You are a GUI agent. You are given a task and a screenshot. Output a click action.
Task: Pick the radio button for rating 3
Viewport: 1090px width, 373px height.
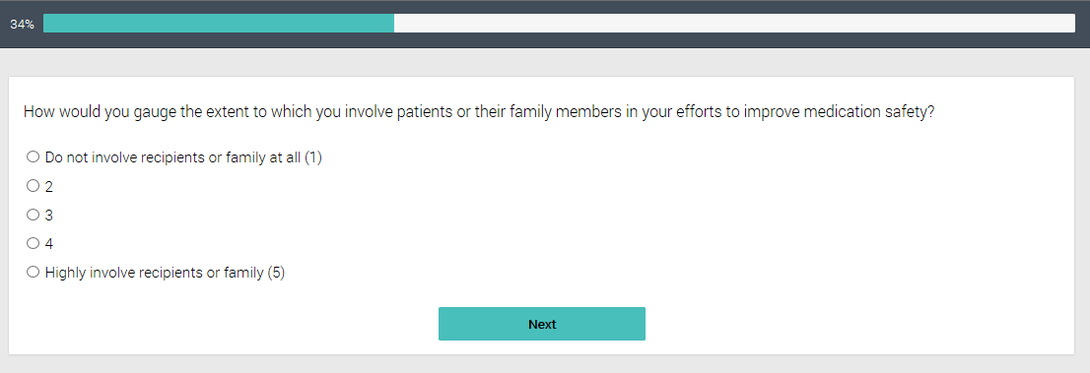(x=33, y=215)
